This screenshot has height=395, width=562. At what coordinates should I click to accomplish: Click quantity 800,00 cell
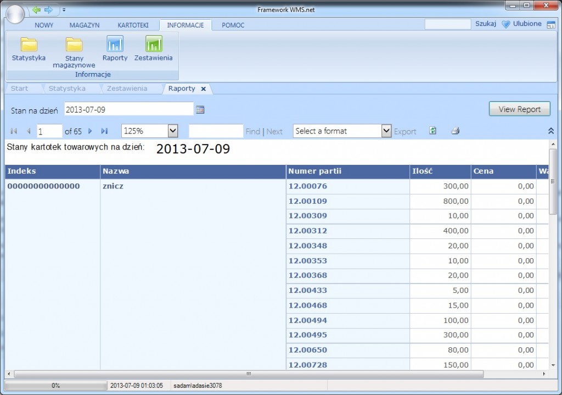(441, 201)
